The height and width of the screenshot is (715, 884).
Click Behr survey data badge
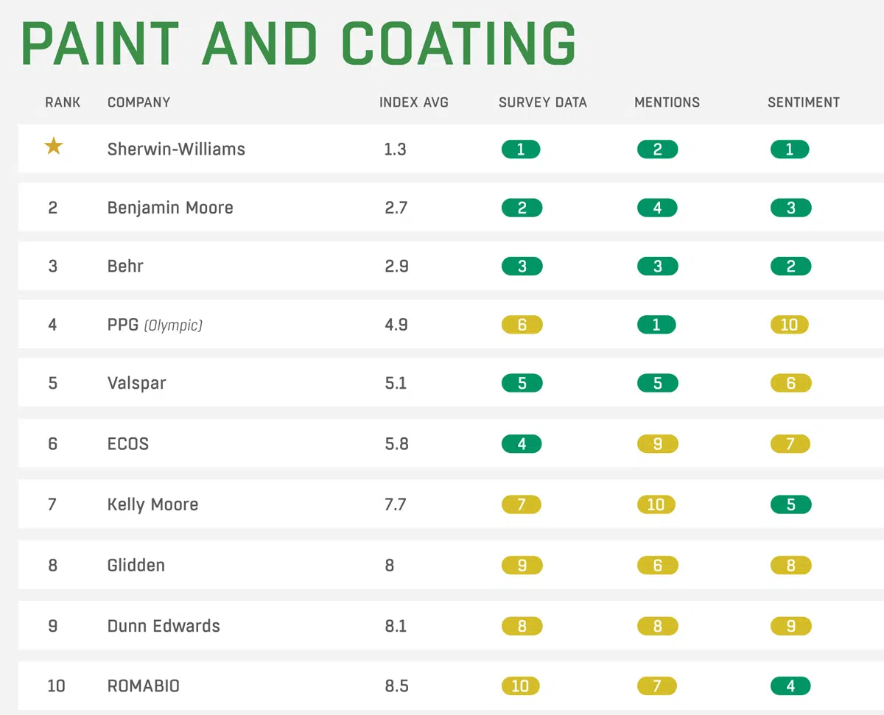click(x=522, y=266)
